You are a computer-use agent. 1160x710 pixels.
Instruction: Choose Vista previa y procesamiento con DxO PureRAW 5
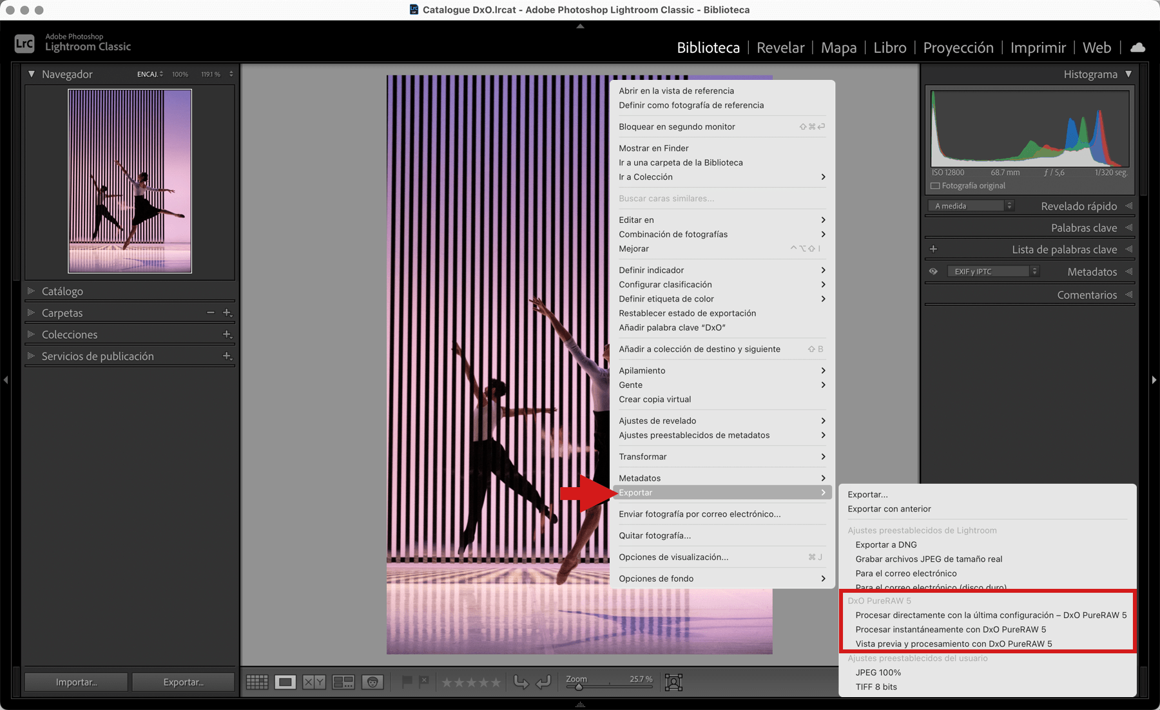coord(987,643)
